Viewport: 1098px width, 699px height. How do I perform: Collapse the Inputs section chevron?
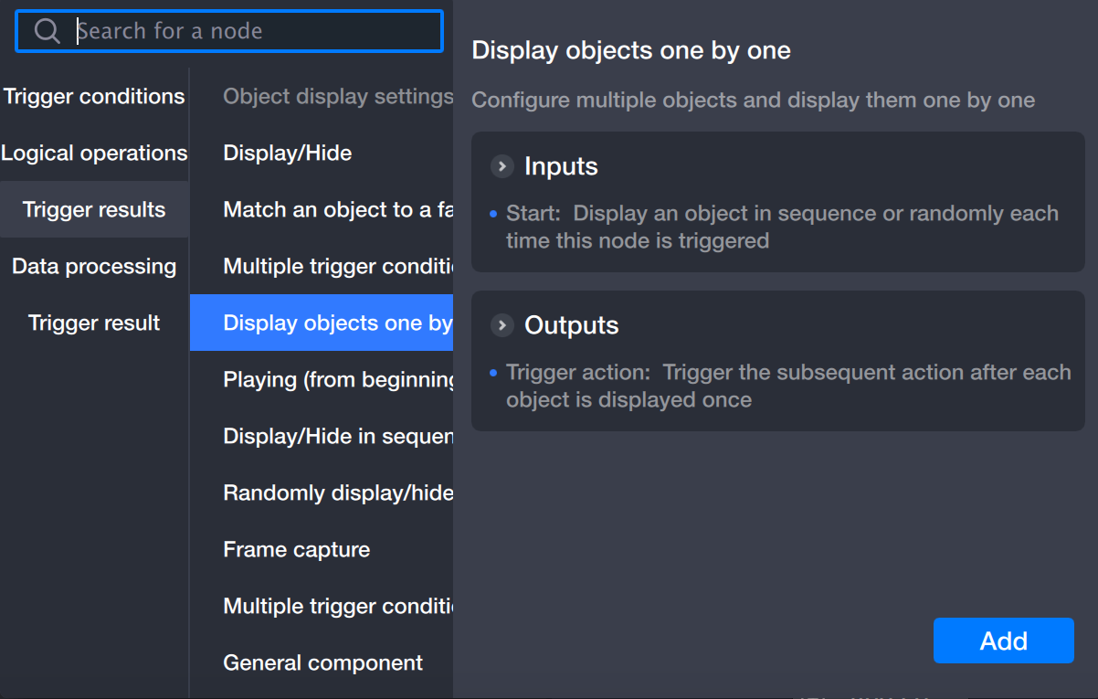[x=501, y=166]
